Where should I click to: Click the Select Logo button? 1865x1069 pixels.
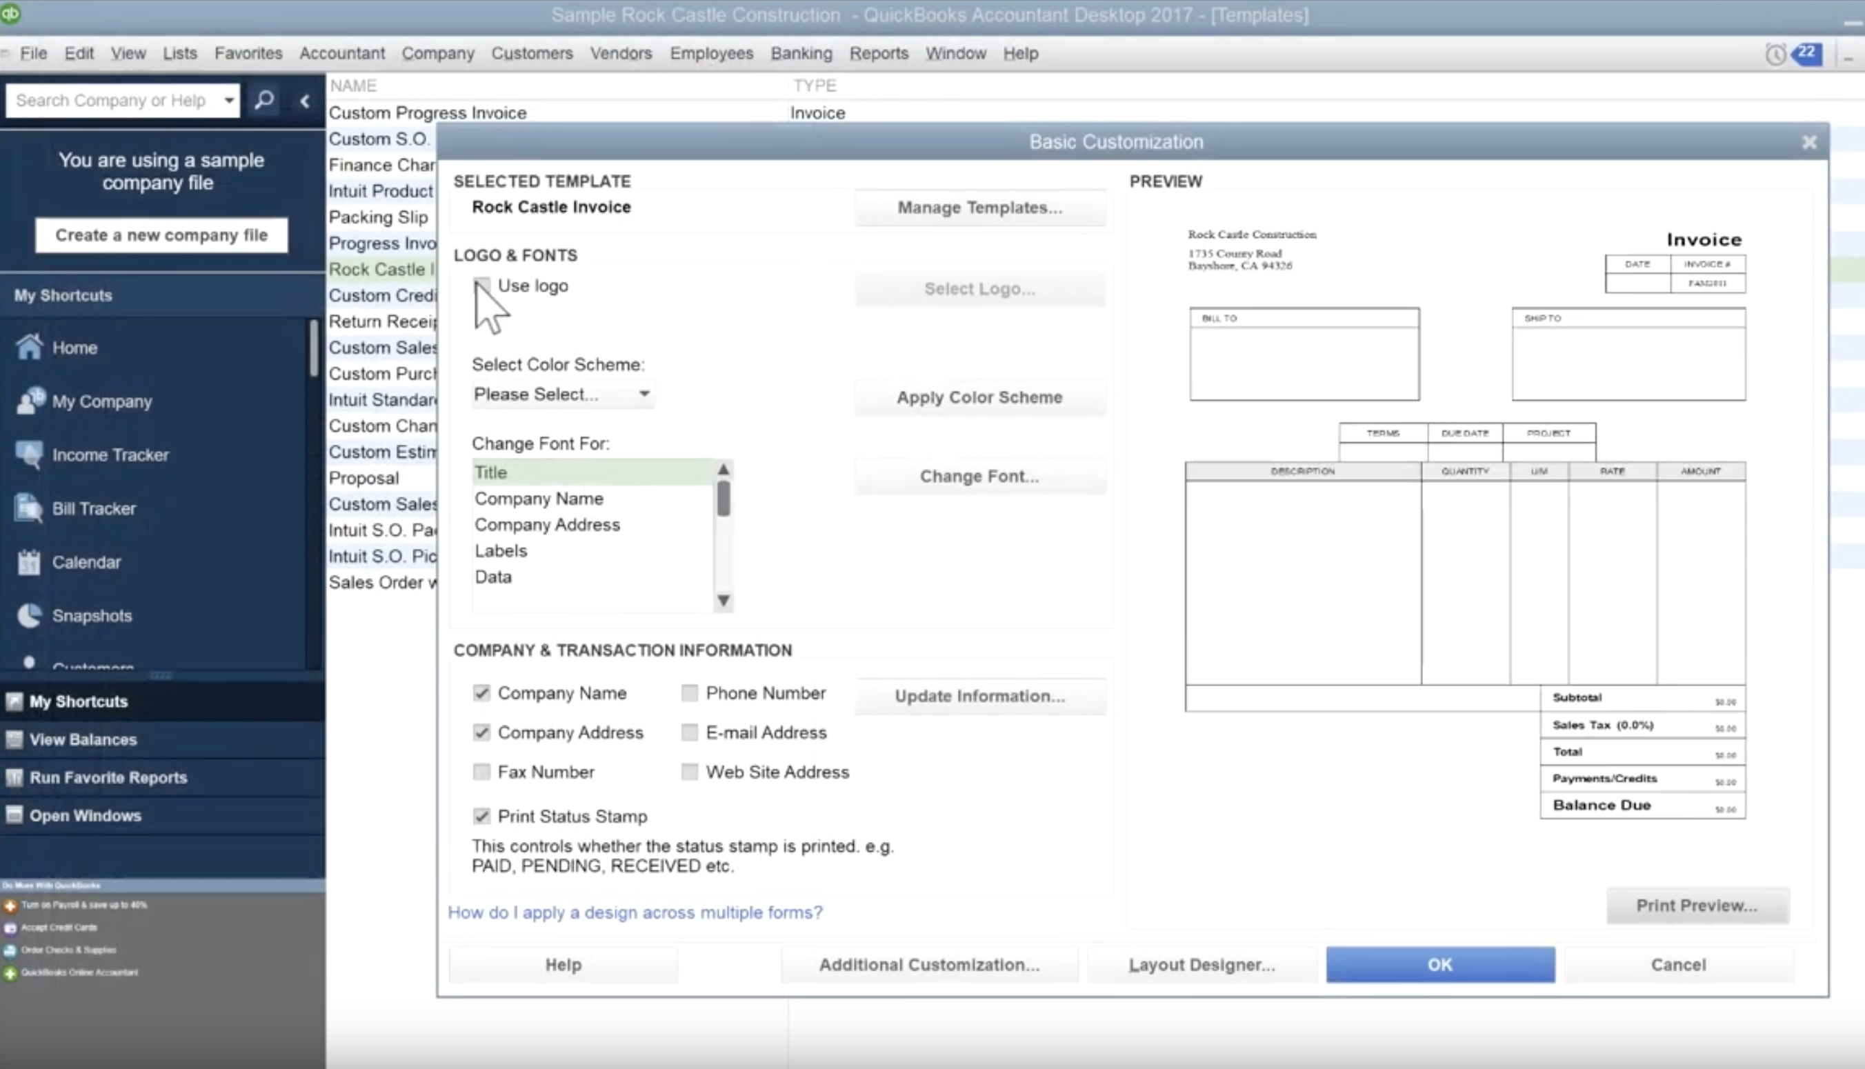point(979,288)
